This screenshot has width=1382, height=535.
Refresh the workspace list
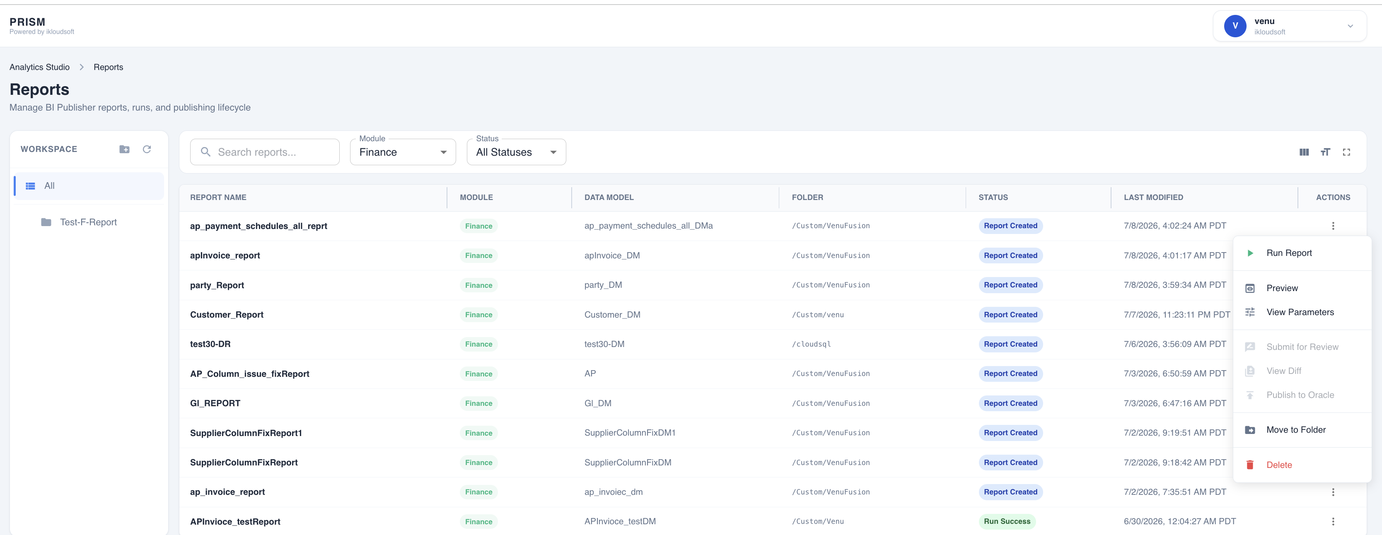pyautogui.click(x=147, y=149)
